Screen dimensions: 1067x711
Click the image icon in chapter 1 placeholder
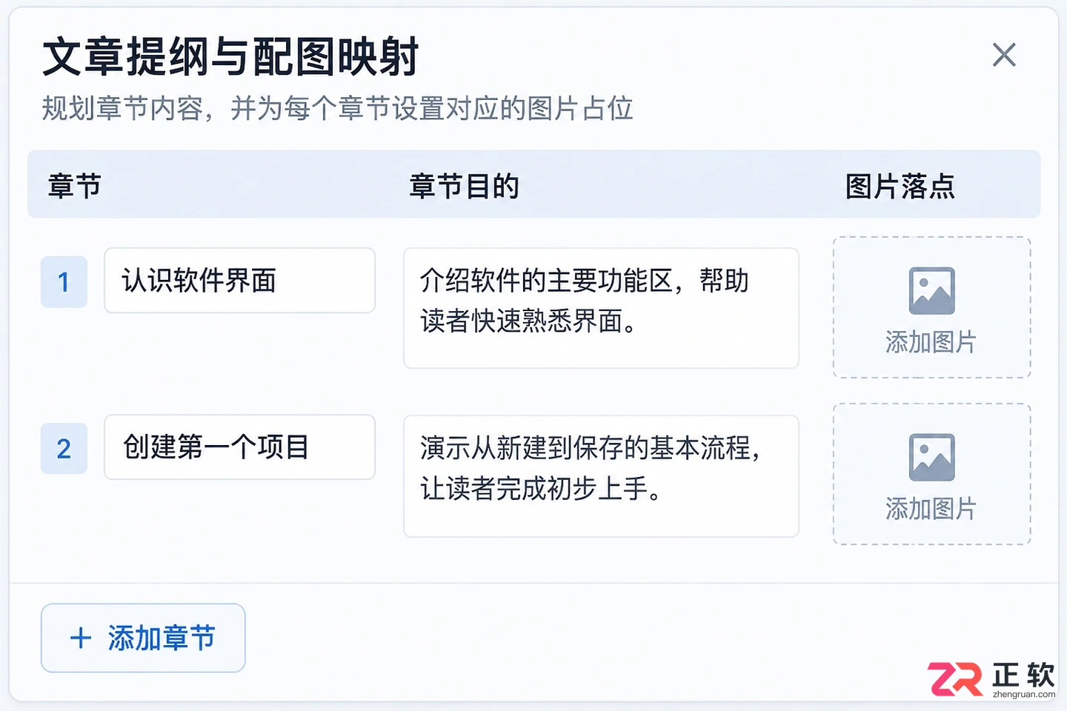tap(931, 290)
